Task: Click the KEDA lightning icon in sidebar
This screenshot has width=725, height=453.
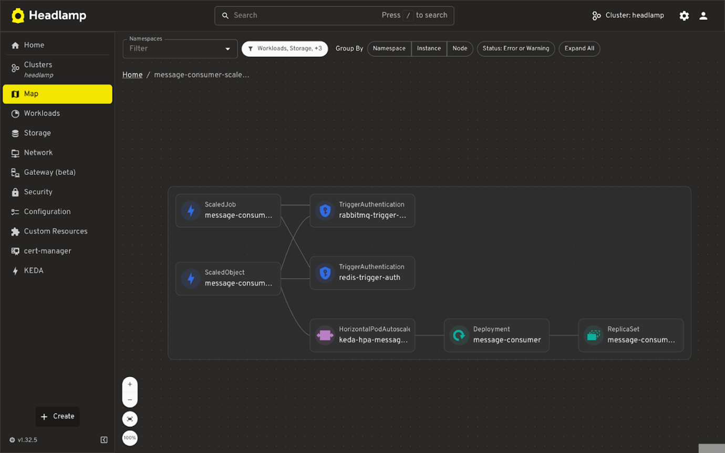Action: click(15, 271)
